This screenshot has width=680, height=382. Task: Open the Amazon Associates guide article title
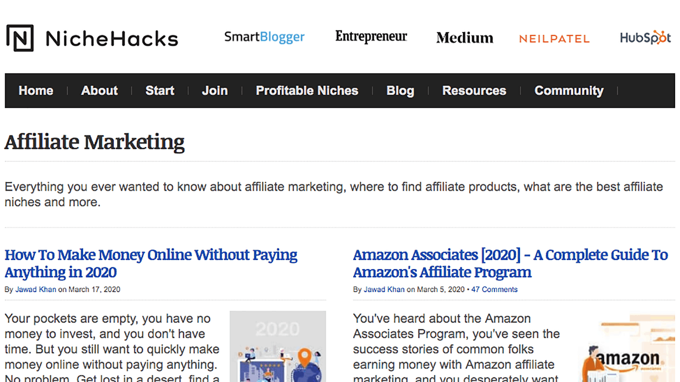[510, 264]
